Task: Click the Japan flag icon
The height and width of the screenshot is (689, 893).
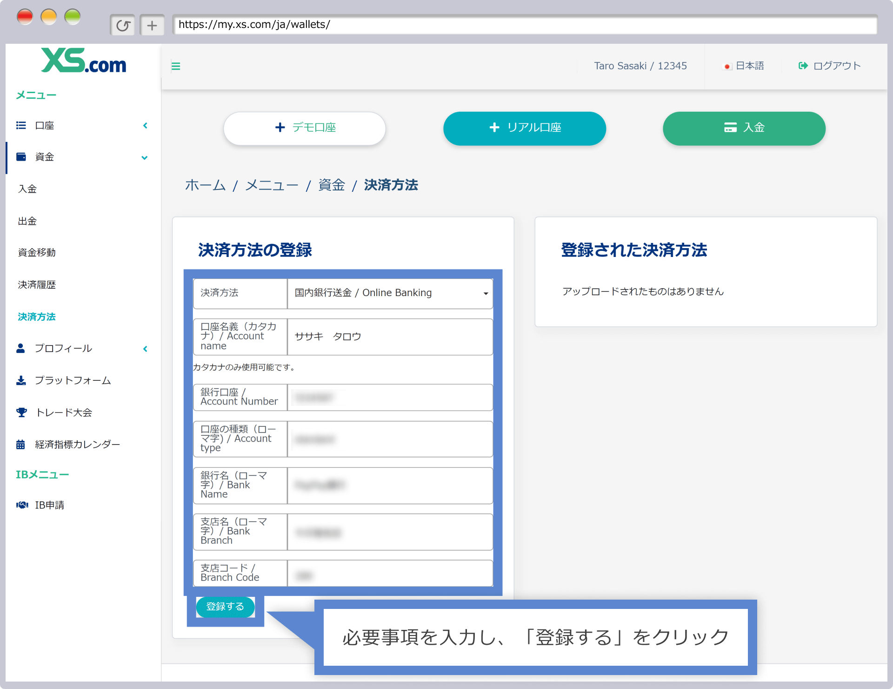Action: coord(727,67)
